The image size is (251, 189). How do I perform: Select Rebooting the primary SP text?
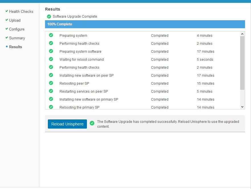coord(79,107)
